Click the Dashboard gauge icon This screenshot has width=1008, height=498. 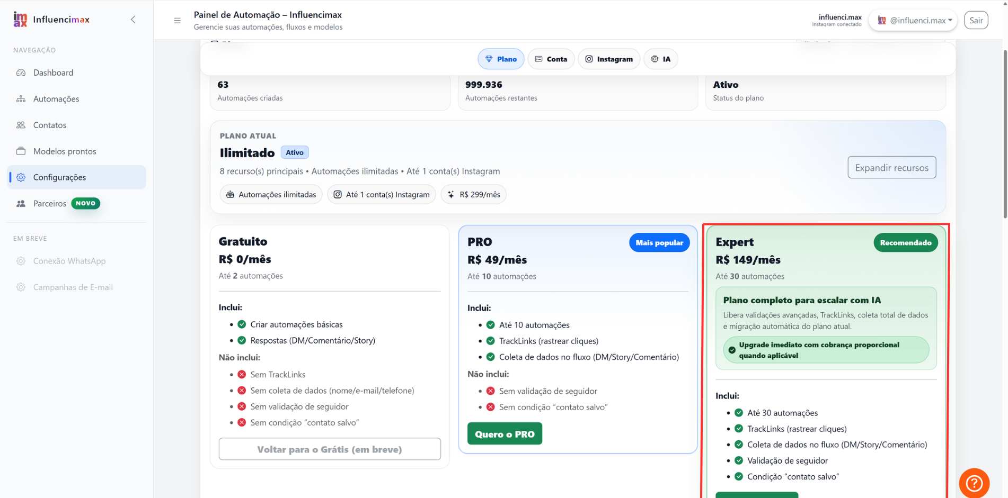[21, 73]
